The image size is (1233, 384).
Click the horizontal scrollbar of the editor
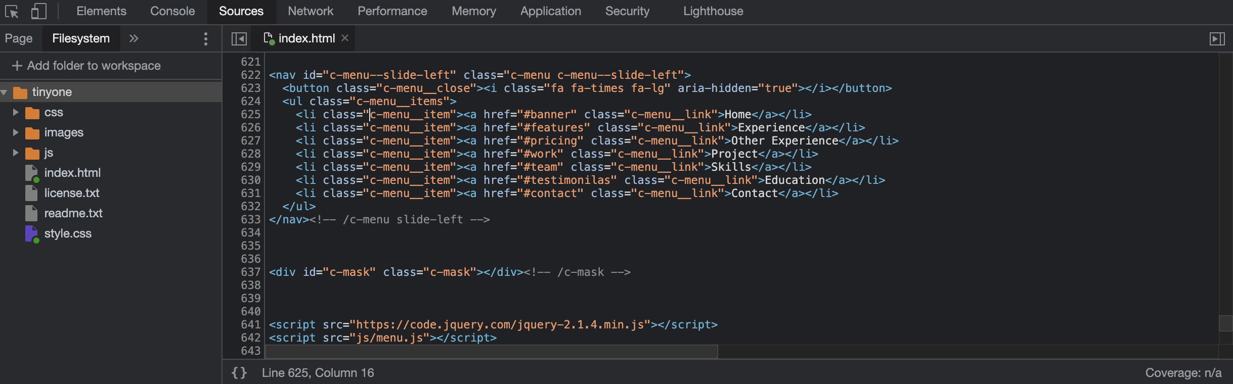click(x=492, y=352)
